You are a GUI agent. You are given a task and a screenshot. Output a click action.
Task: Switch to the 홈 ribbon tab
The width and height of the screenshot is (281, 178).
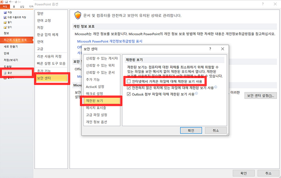(14, 7)
